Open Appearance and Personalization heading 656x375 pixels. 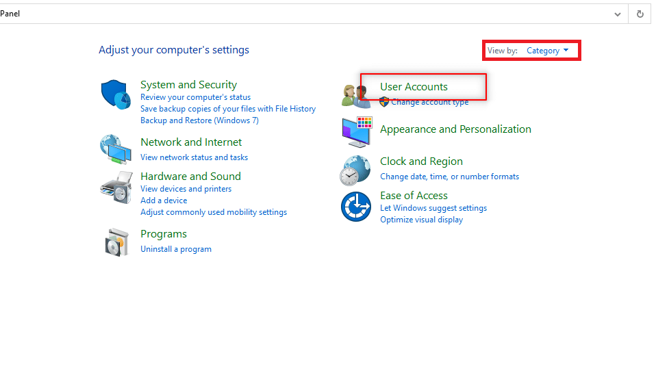(x=455, y=129)
